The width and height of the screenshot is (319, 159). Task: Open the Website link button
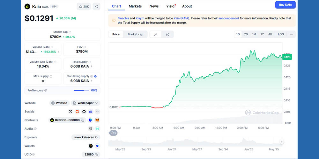[59, 103]
